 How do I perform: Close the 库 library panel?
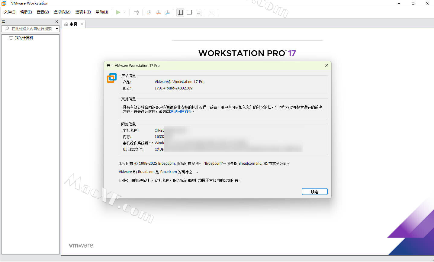pos(57,22)
